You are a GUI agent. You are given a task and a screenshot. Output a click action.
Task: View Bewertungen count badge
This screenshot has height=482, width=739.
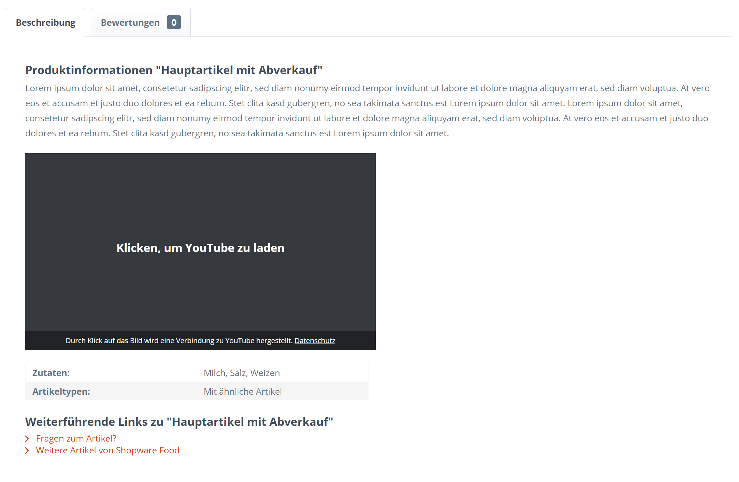click(x=174, y=23)
